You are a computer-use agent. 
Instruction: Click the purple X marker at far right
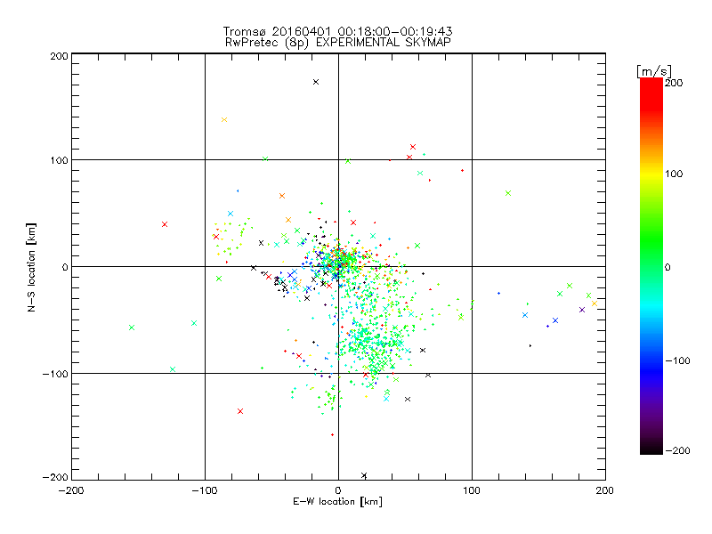tap(582, 310)
